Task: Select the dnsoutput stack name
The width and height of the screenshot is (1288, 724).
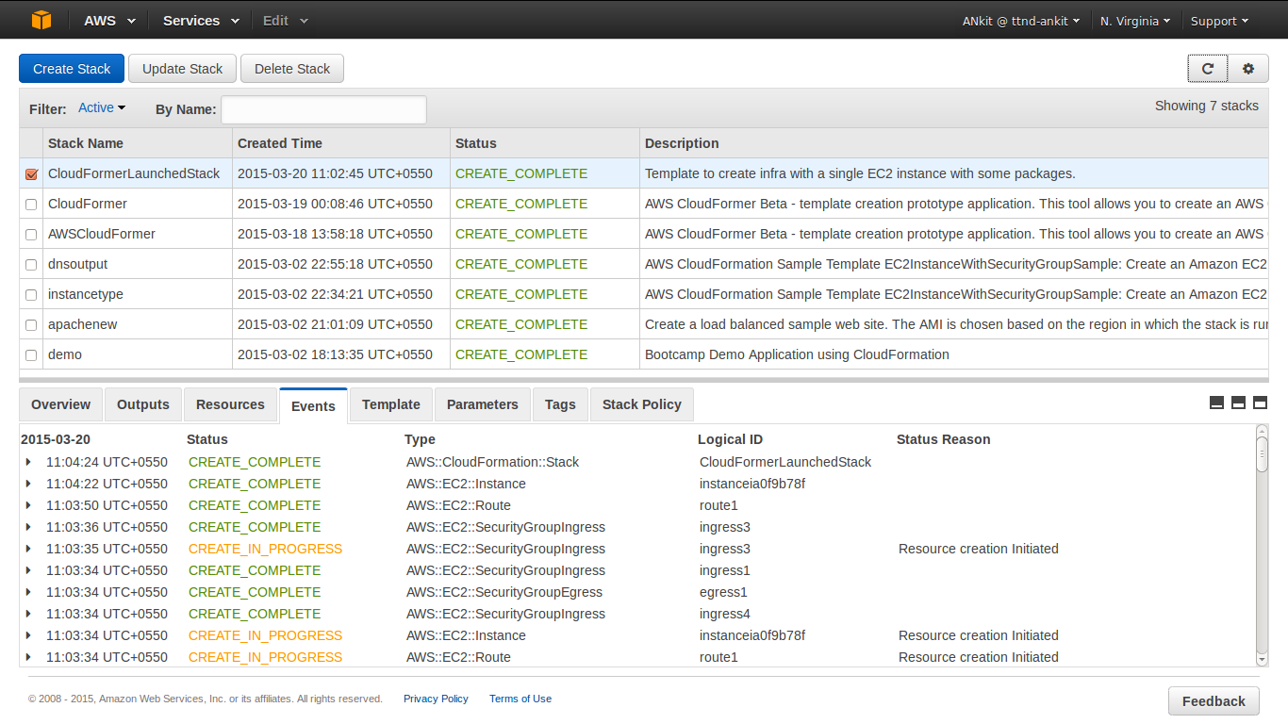Action: pos(78,264)
